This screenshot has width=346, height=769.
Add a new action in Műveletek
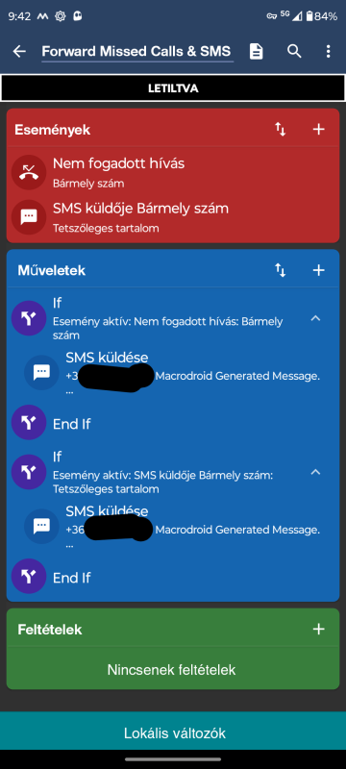(318, 270)
